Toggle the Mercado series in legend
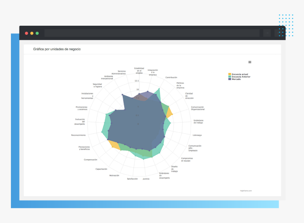The width and height of the screenshot is (304, 223). 234,79
